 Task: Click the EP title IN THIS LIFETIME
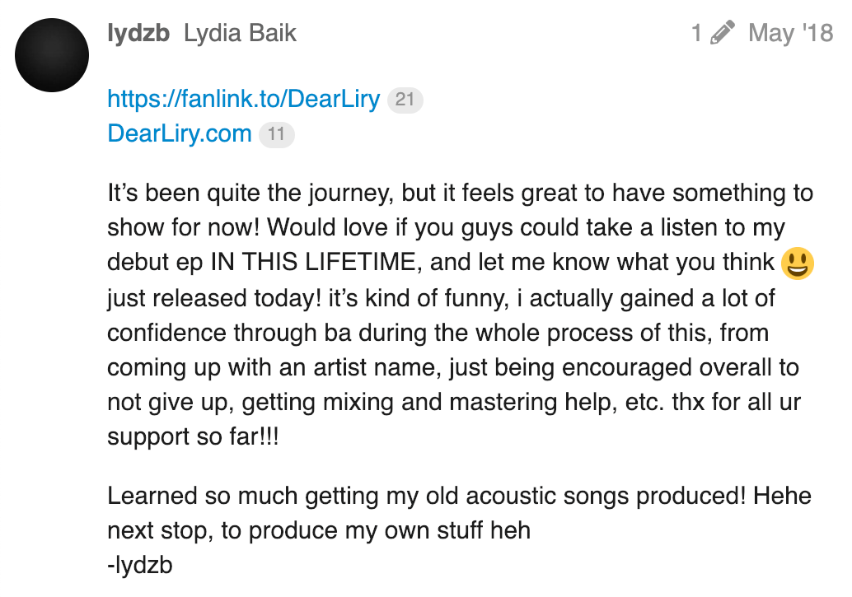point(313,263)
